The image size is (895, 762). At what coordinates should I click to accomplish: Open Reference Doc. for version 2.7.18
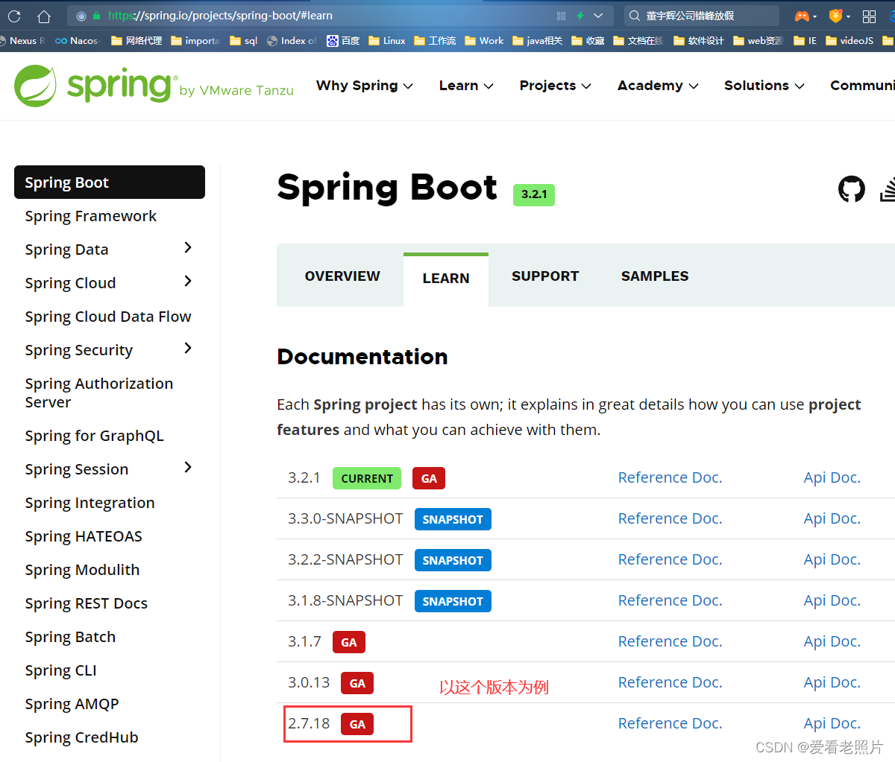(670, 723)
